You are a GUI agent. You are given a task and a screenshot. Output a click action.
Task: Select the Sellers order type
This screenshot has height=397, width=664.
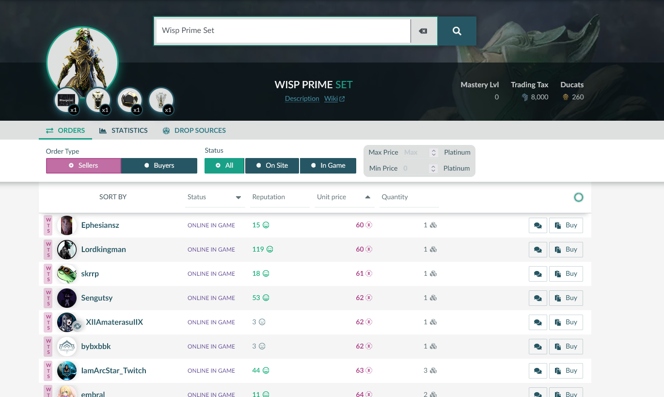point(83,166)
